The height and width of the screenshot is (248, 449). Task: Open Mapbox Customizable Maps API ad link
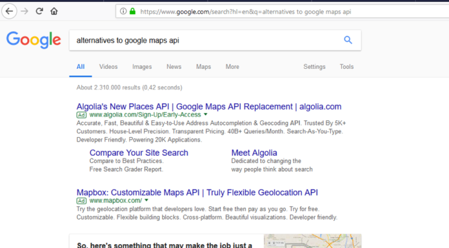[x=197, y=192]
